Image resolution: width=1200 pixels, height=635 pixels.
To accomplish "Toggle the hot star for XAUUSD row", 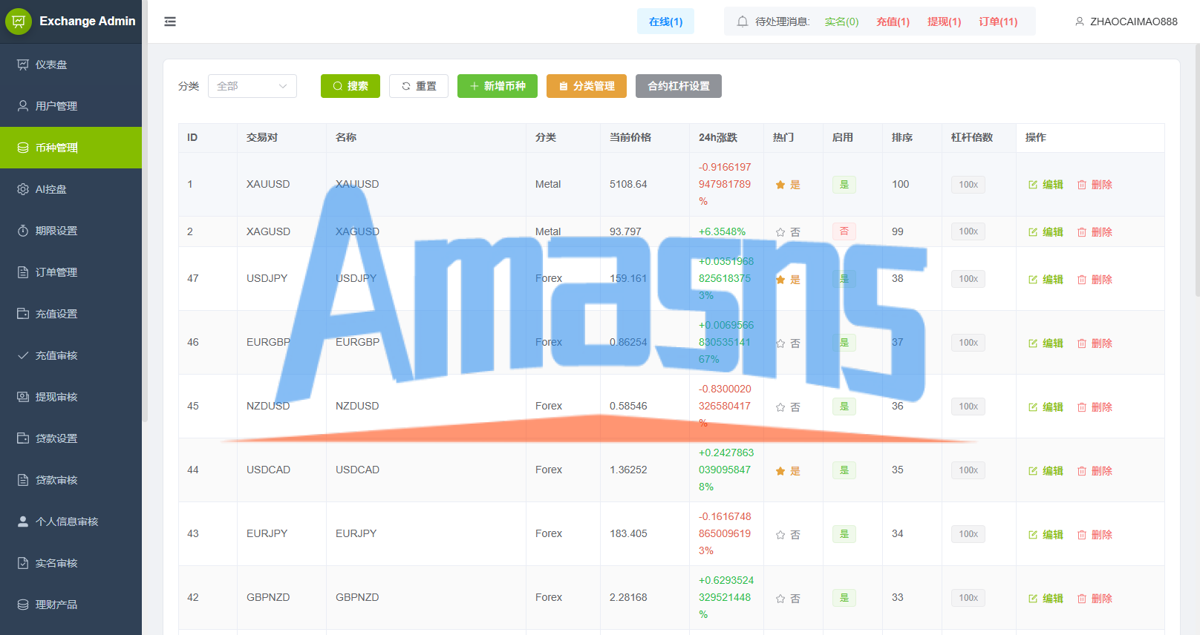I will pyautogui.click(x=780, y=185).
